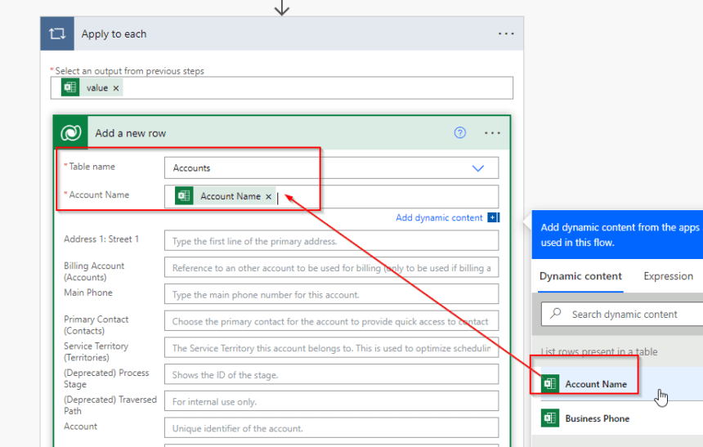Focus the Account unique identifier field
Screen dimensions: 703x447
pos(331,428)
